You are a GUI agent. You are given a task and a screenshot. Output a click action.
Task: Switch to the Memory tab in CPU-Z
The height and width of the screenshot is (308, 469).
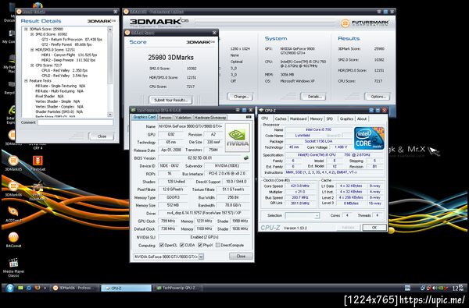[x=316, y=119]
